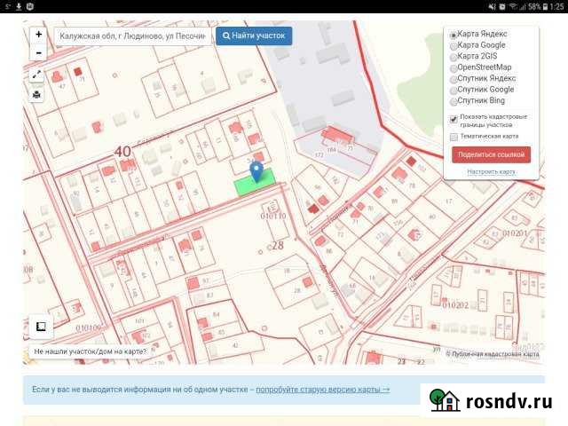The height and width of the screenshot is (426, 568).
Task: Zoom in on the map
Action: (38, 35)
